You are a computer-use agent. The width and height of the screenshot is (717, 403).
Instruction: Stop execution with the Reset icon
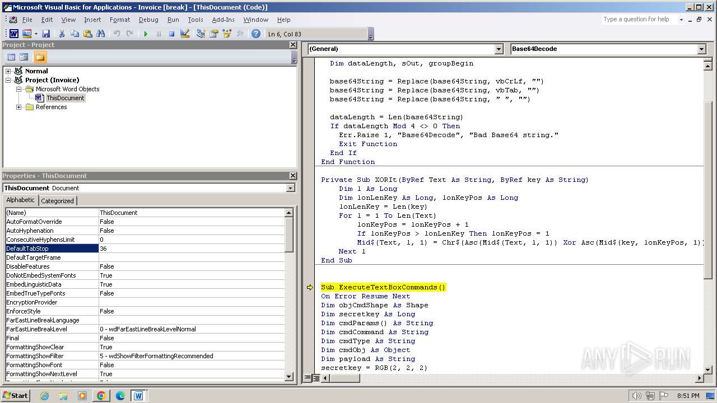click(x=171, y=34)
